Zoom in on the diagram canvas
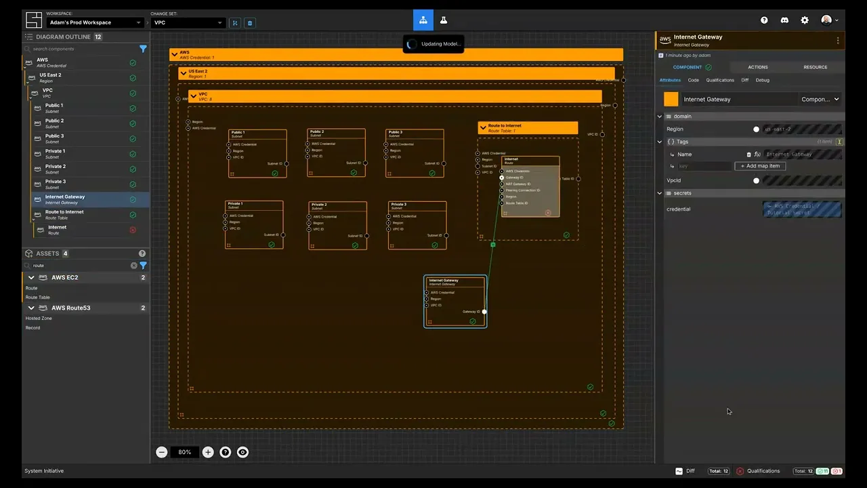The image size is (867, 488). (x=208, y=452)
